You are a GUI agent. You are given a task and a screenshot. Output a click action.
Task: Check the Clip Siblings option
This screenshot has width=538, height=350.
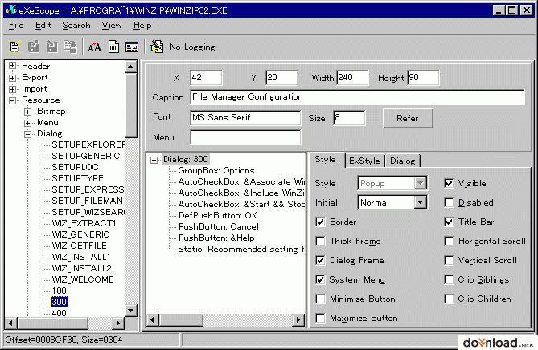pyautogui.click(x=449, y=279)
